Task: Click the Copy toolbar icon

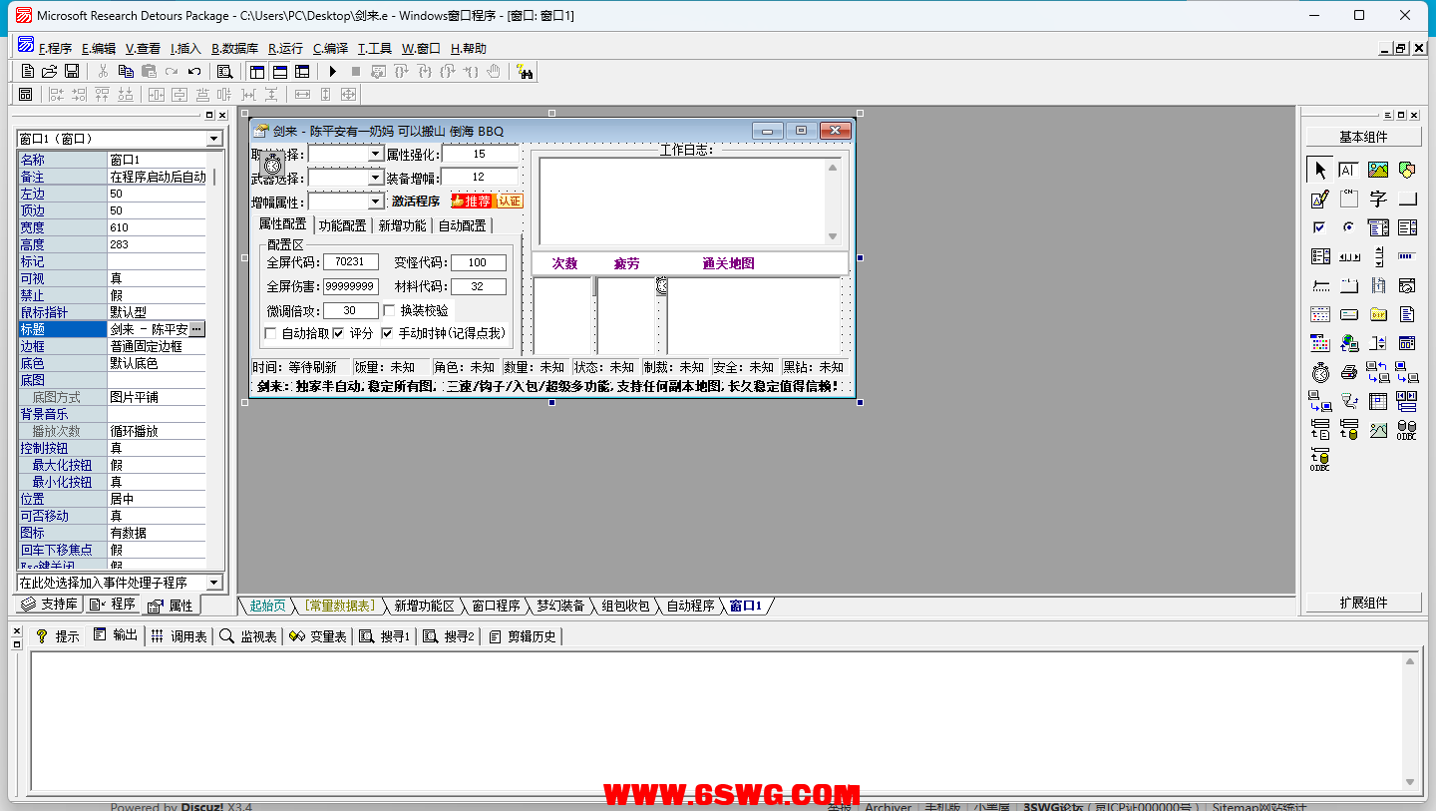Action: coord(126,71)
